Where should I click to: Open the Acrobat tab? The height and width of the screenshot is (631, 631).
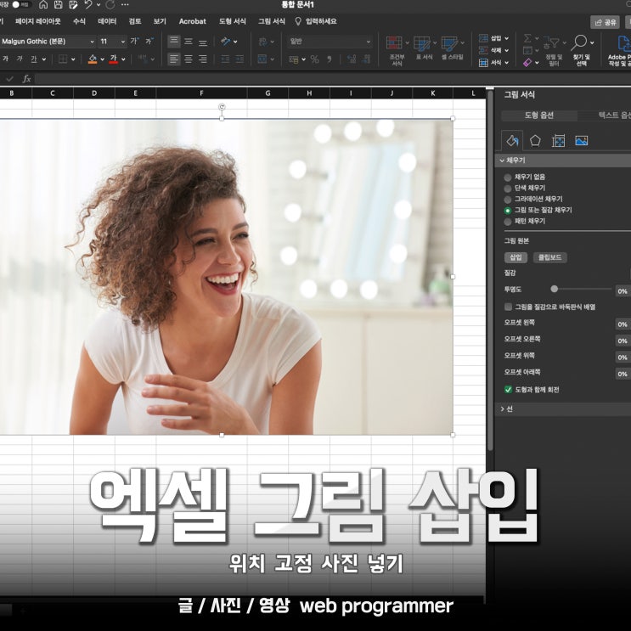[192, 21]
